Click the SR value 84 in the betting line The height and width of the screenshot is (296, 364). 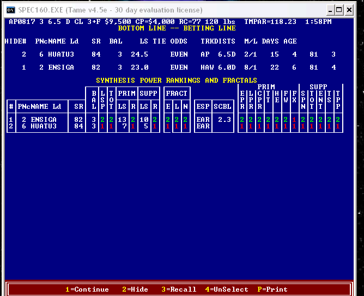click(x=96, y=54)
